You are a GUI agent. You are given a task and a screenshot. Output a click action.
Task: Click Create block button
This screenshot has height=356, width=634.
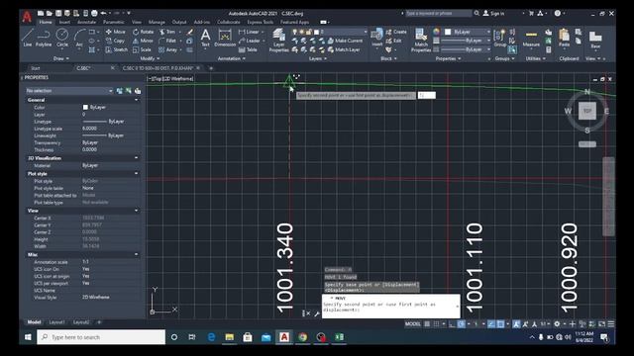(x=396, y=32)
